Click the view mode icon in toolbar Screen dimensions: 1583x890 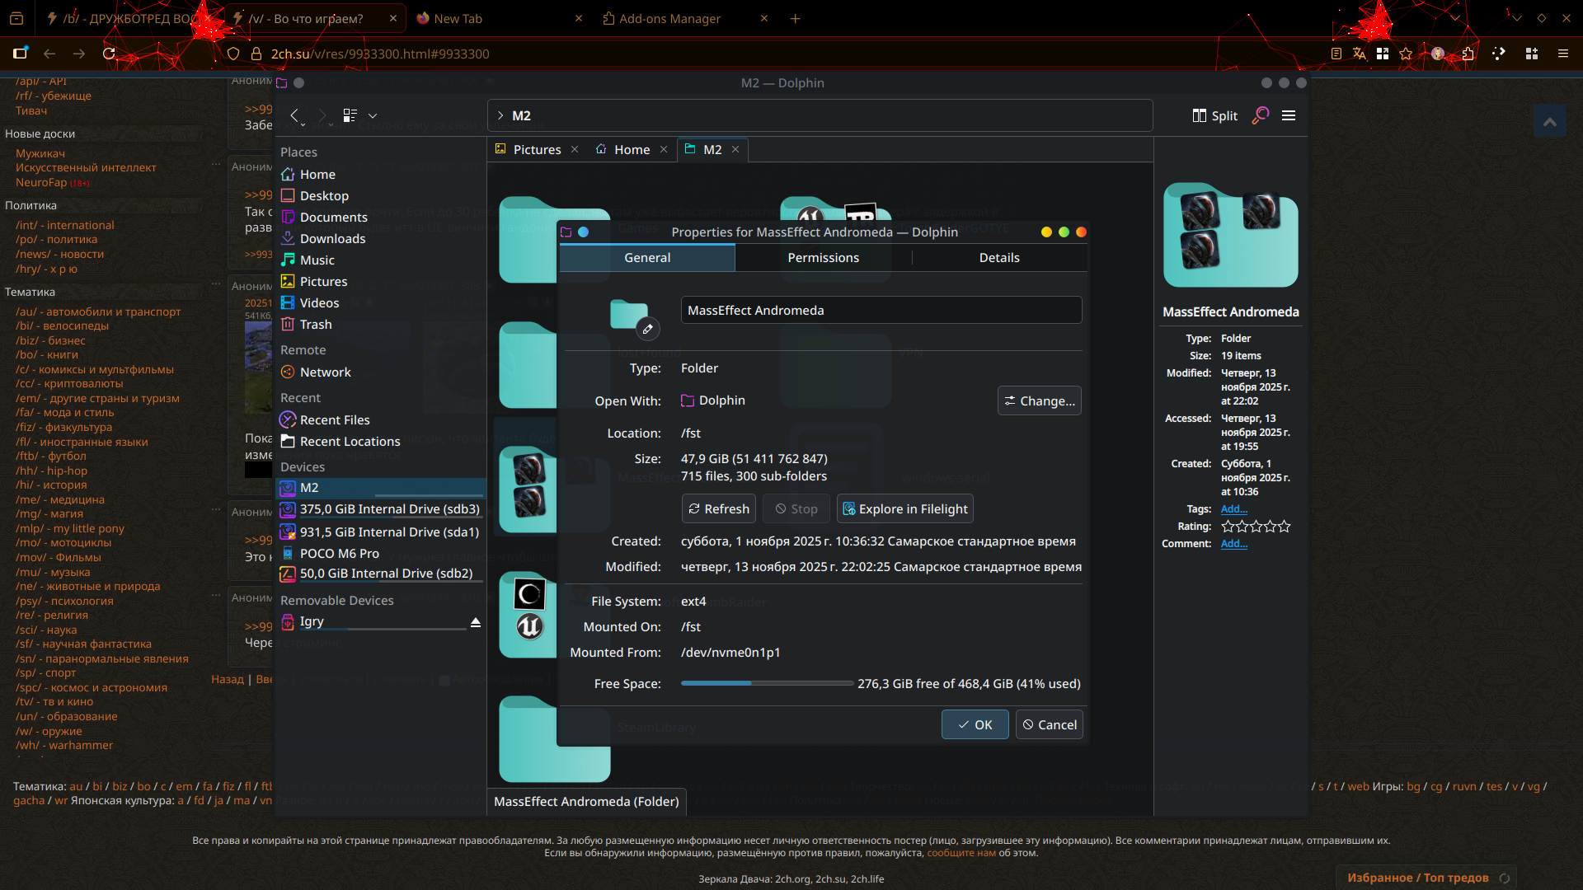(350, 115)
